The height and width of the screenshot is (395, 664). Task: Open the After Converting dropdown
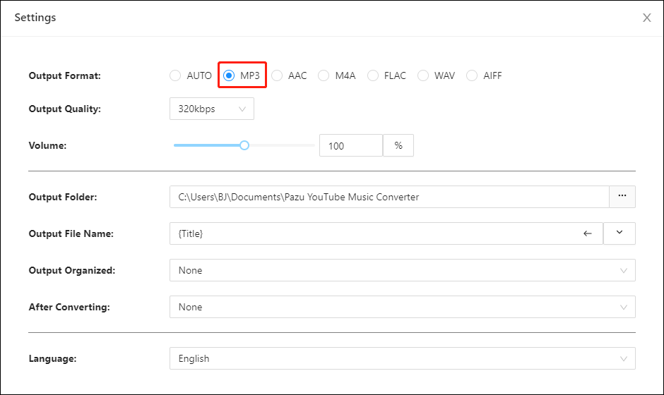[x=403, y=307]
